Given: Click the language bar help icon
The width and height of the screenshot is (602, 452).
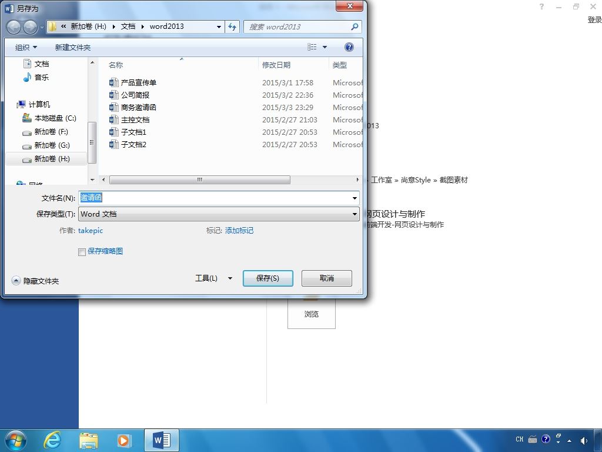Looking at the screenshot, I should click(546, 439).
